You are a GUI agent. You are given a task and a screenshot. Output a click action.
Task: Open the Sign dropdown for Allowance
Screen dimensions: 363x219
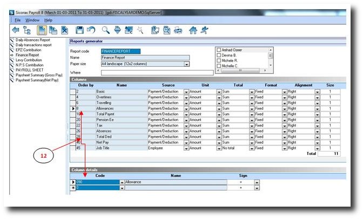point(257,182)
